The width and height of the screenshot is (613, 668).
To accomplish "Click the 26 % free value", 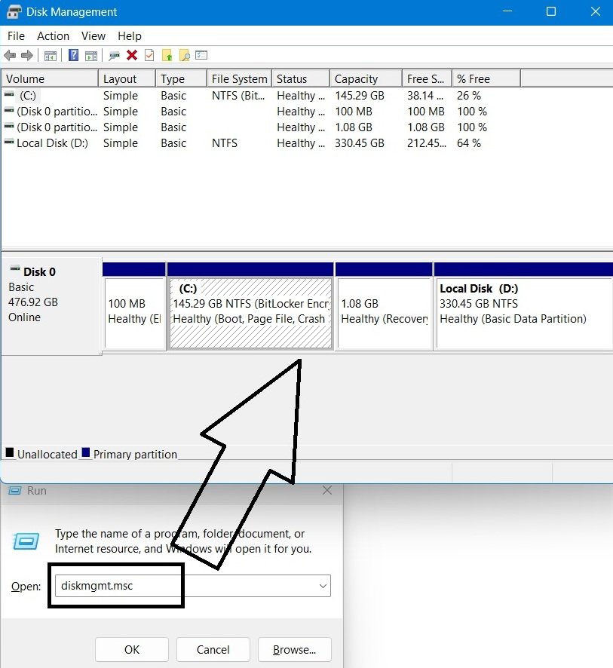I will click(468, 96).
